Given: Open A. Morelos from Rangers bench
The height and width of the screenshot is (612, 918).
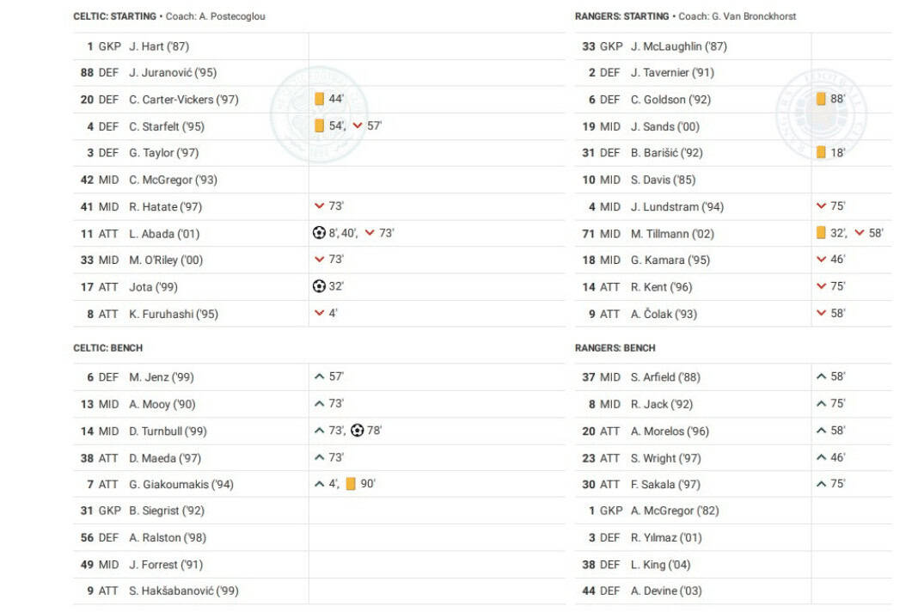Looking at the screenshot, I should (x=670, y=431).
